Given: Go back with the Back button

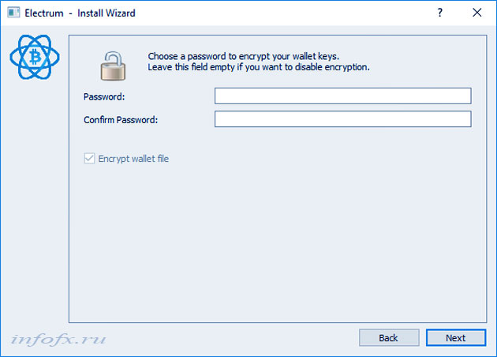Looking at the screenshot, I should pos(388,338).
